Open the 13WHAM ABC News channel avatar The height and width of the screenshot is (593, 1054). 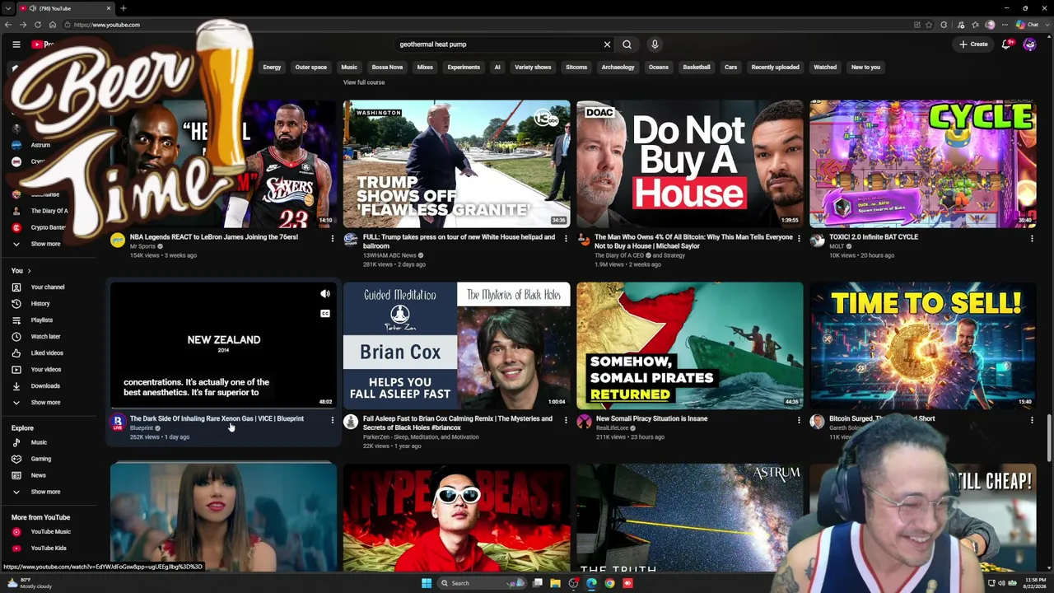pos(351,240)
